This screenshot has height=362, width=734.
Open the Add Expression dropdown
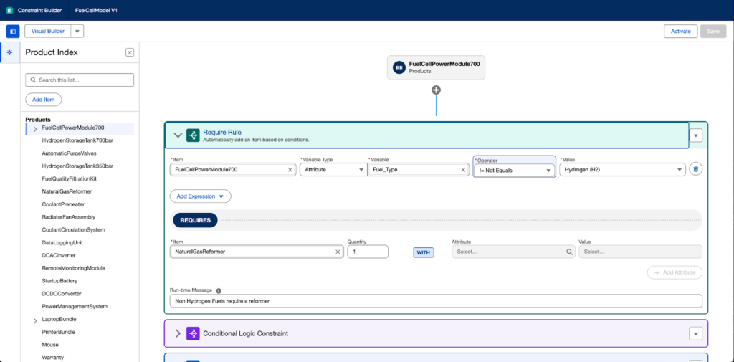pyautogui.click(x=201, y=196)
